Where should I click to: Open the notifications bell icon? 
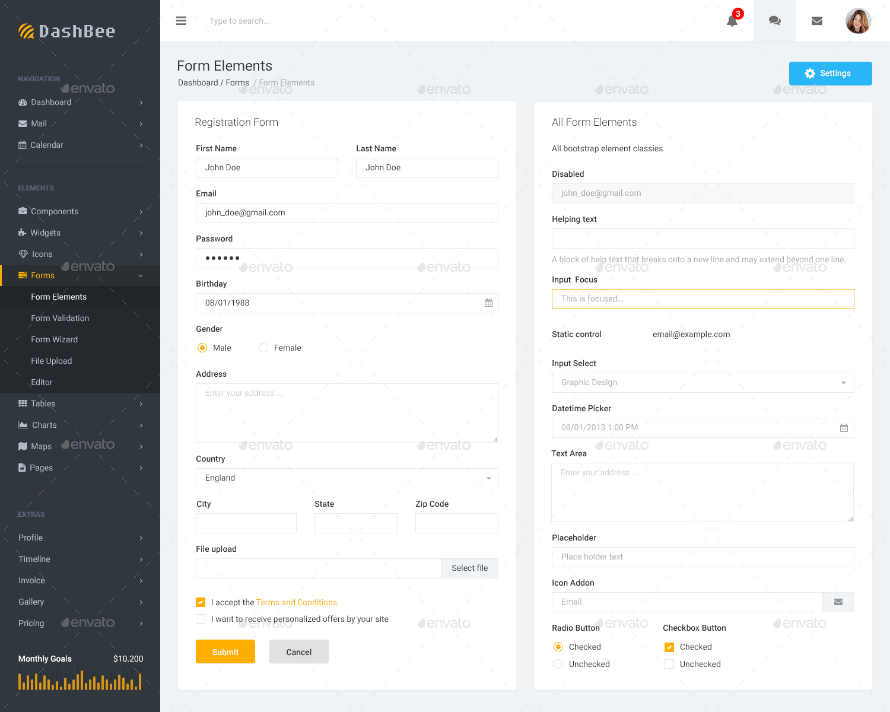732,21
